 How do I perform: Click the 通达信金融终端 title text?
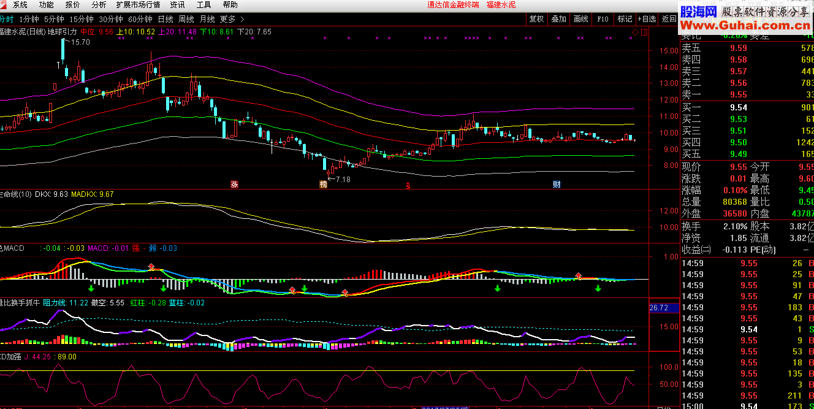(x=454, y=5)
